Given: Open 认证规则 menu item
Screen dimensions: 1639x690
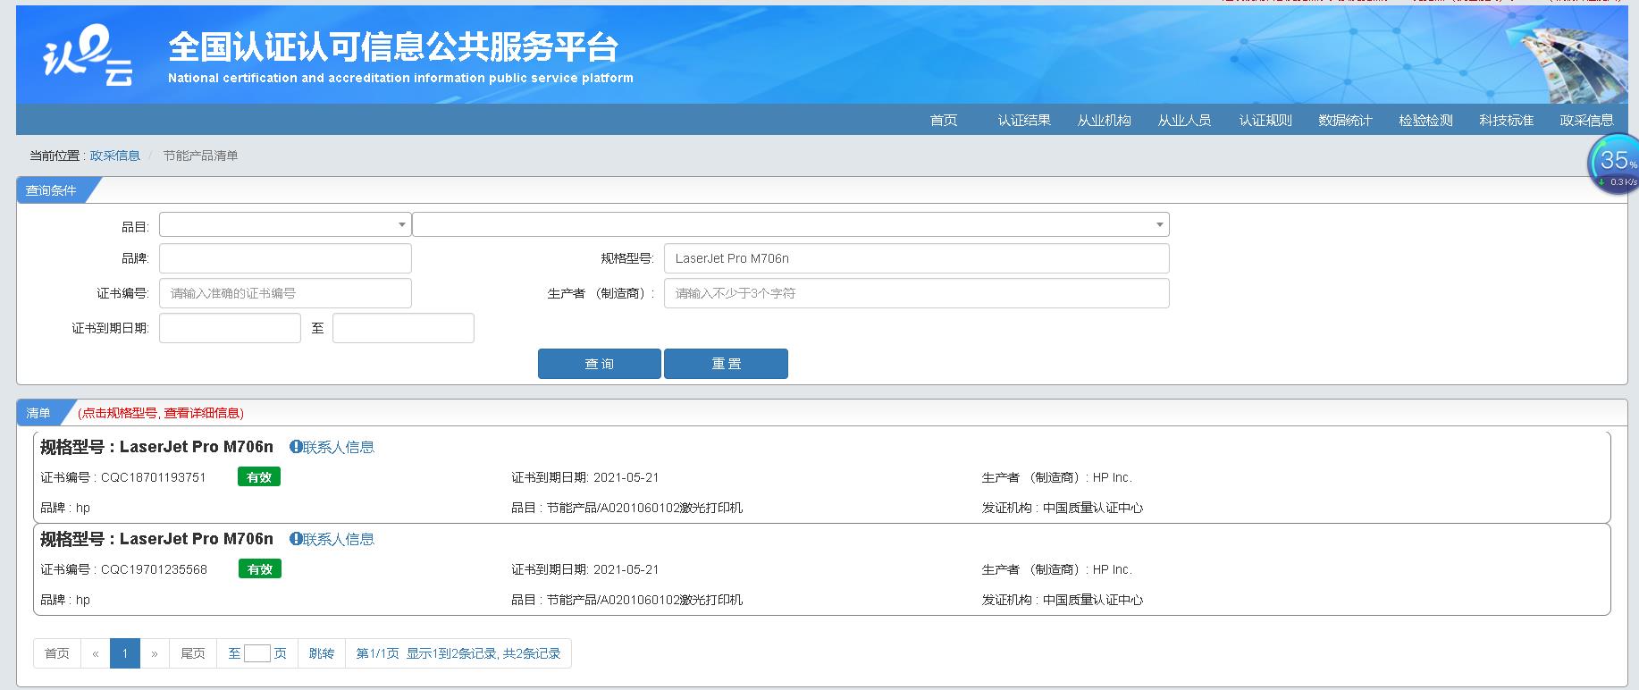Looking at the screenshot, I should pyautogui.click(x=1265, y=121).
